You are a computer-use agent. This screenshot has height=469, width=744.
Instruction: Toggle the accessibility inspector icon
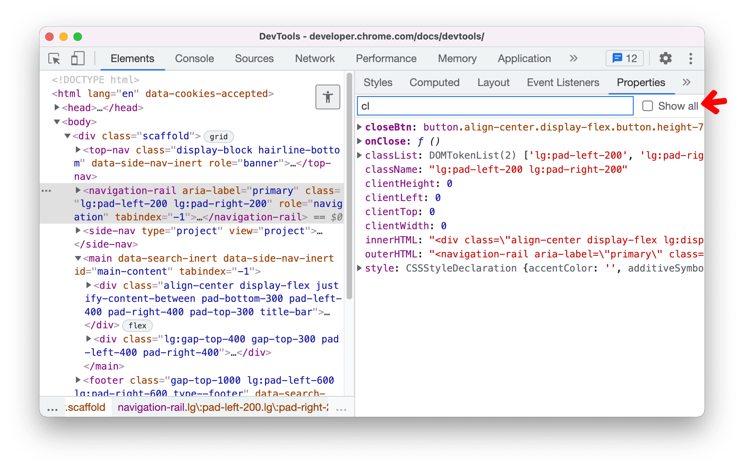[328, 97]
